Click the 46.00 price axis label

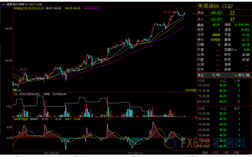pyautogui.click(x=9, y=29)
